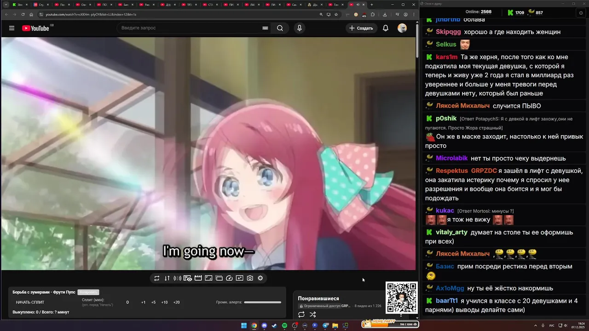
Task: Adjust the Громк. алерта volume slider
Action: click(262, 302)
